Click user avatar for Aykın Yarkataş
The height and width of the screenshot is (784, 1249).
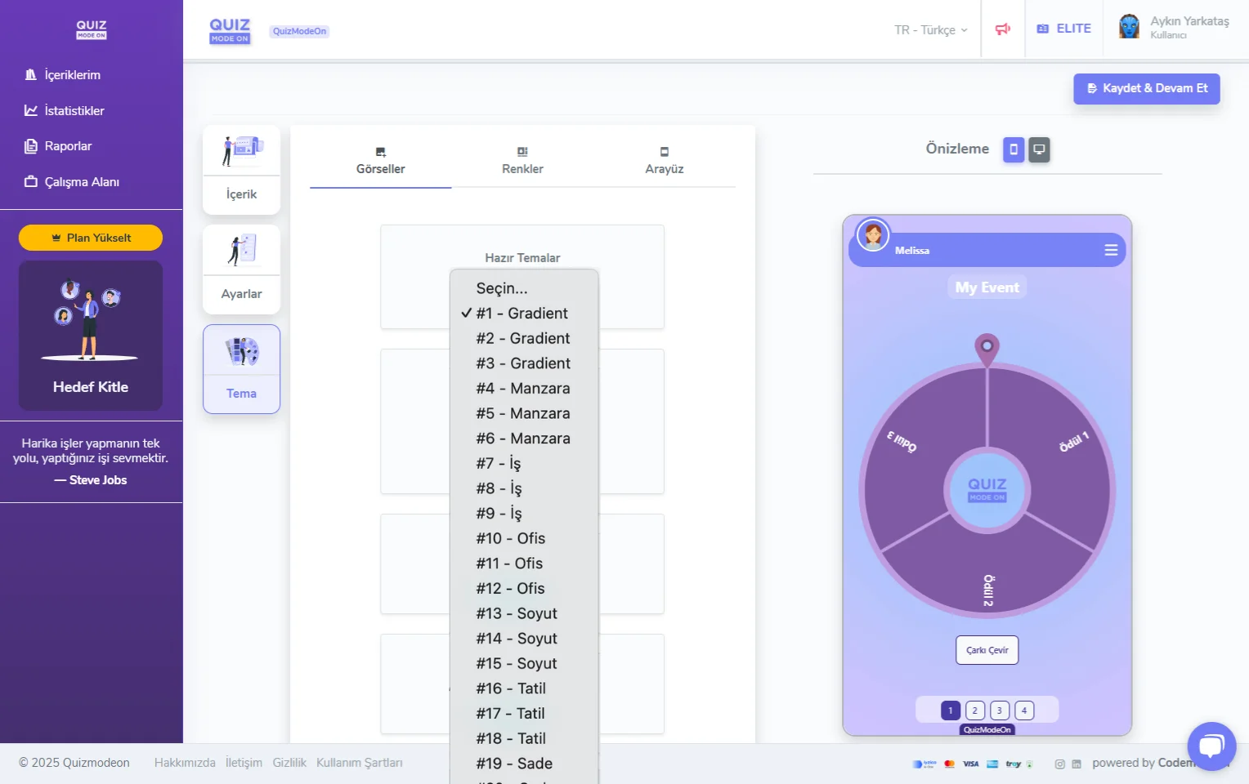(1129, 28)
